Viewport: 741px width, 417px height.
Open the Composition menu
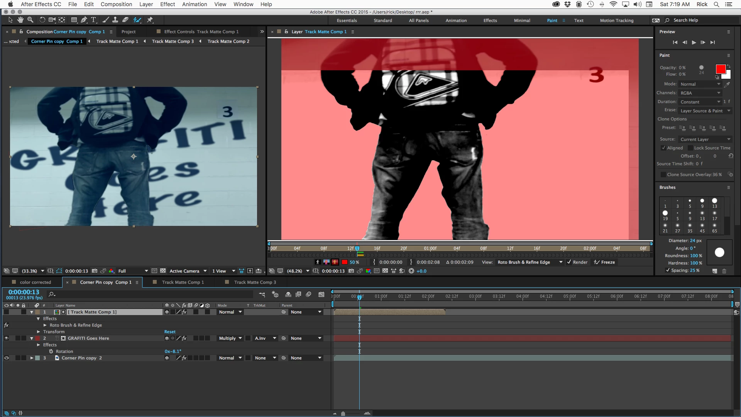[x=116, y=4]
